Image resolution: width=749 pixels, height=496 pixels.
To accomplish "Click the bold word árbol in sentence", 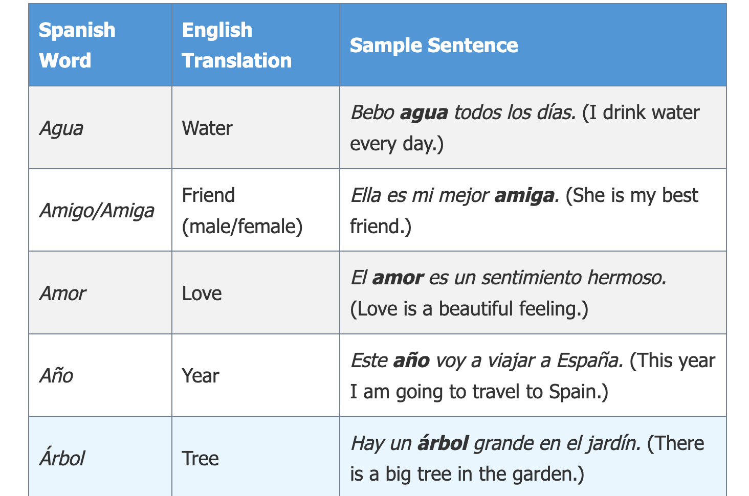I will pyautogui.click(x=443, y=443).
